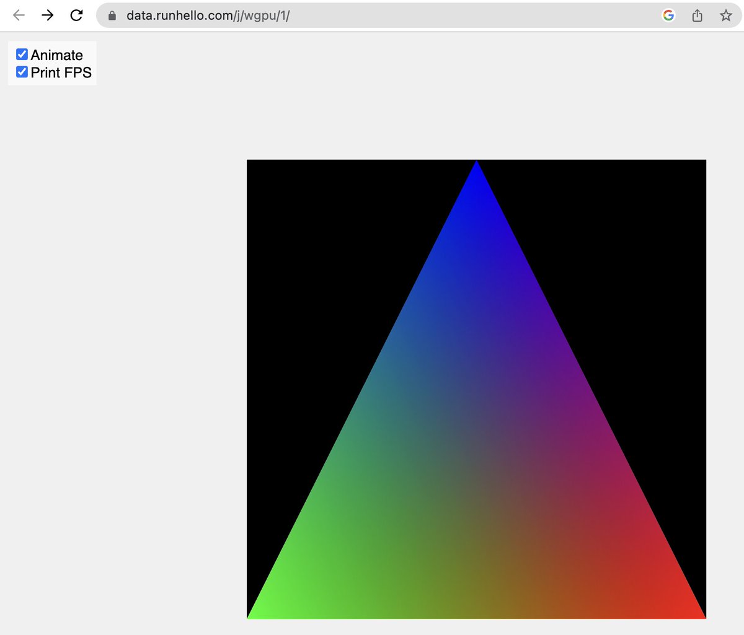744x635 pixels.
Task: Go back to the previous page
Action: (x=19, y=15)
